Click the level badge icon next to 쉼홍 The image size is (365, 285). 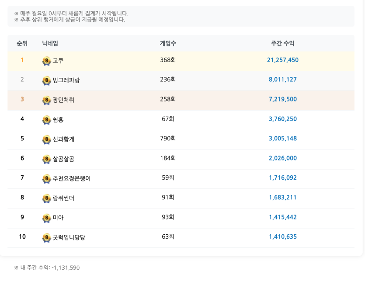point(47,120)
